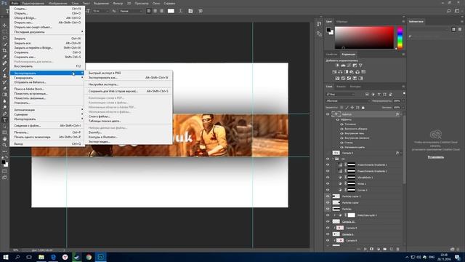
Task: Hide the Particles copie layer
Action: pos(328,202)
